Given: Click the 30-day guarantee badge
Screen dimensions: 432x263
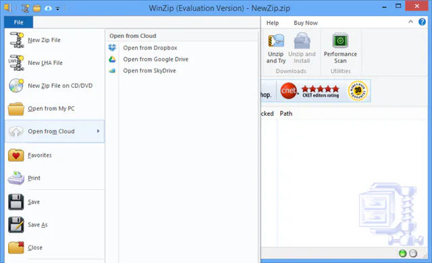Looking at the screenshot, I should click(358, 91).
